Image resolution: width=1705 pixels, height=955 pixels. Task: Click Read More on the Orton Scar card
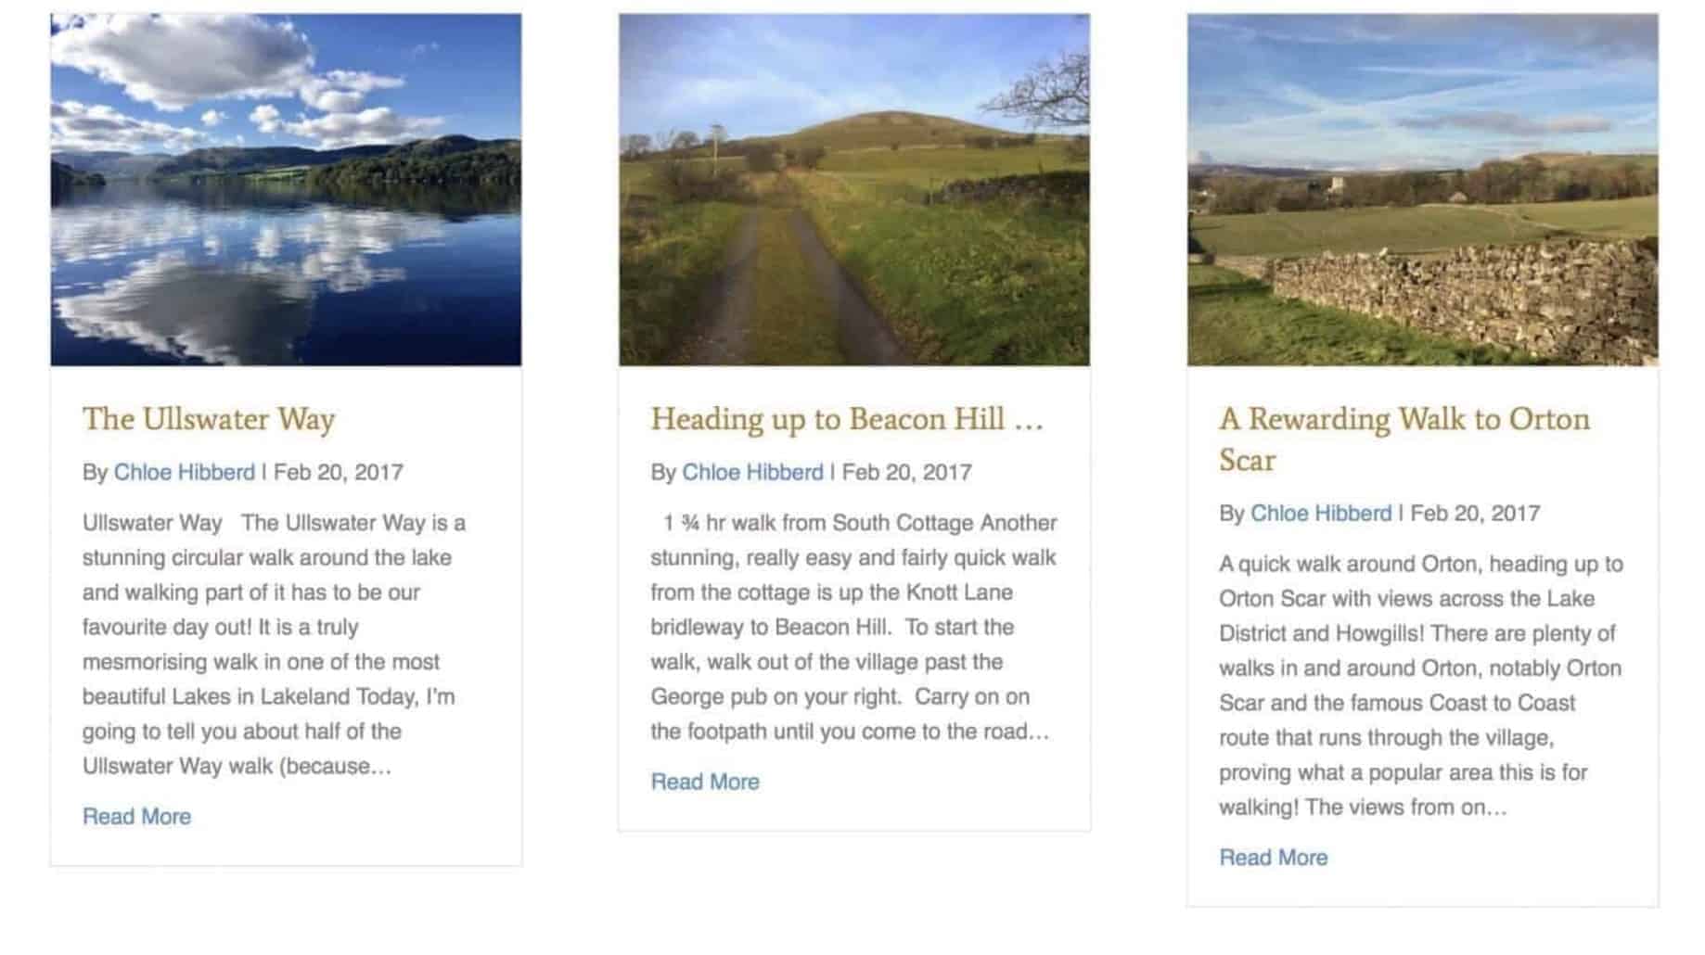[1274, 858]
